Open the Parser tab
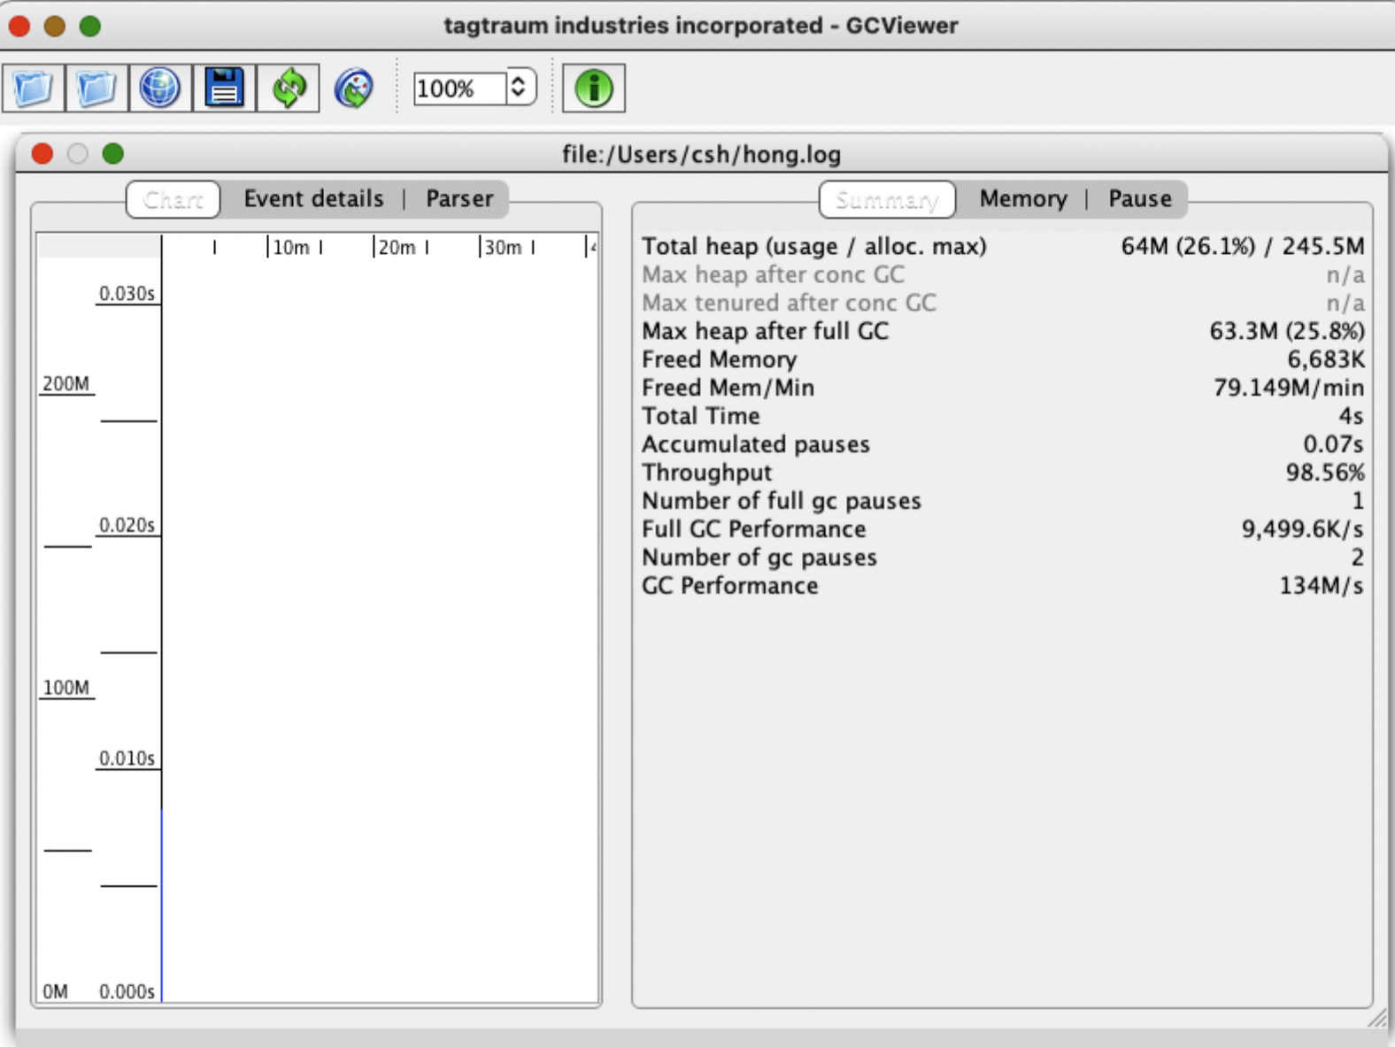Viewport: 1395px width, 1047px height. (x=459, y=198)
